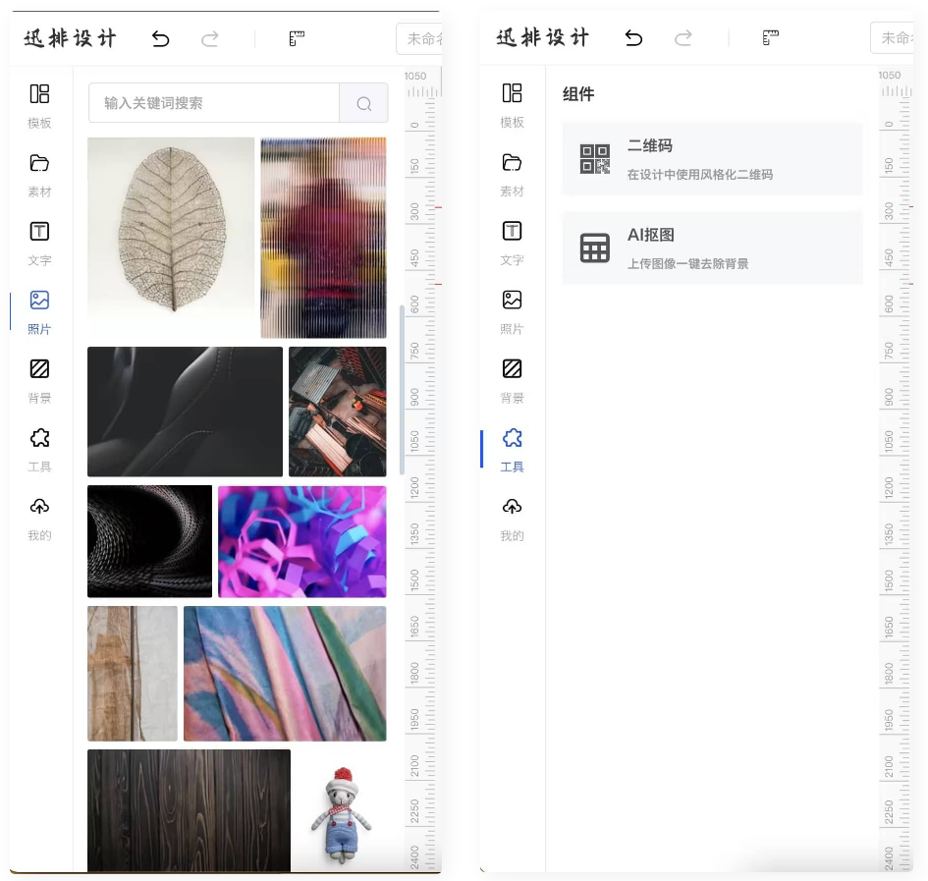
Task: Pick the pink and blue 3D shapes photo
Action: (301, 541)
